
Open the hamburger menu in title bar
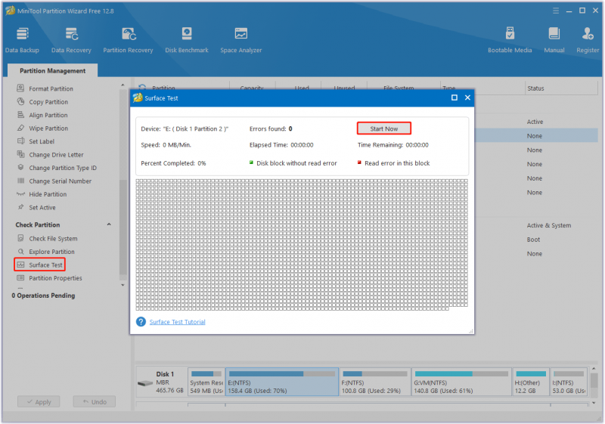pos(556,11)
